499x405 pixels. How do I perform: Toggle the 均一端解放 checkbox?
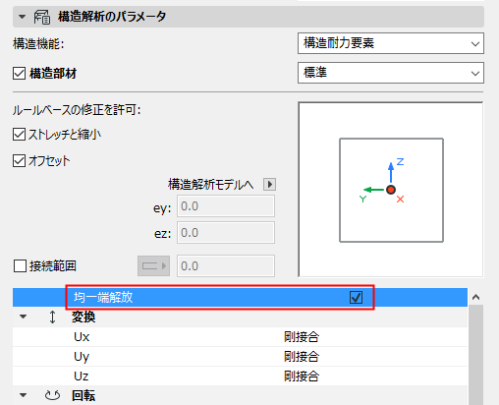click(x=356, y=298)
